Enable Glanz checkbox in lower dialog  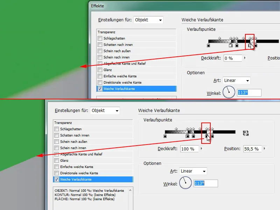pos(57,160)
